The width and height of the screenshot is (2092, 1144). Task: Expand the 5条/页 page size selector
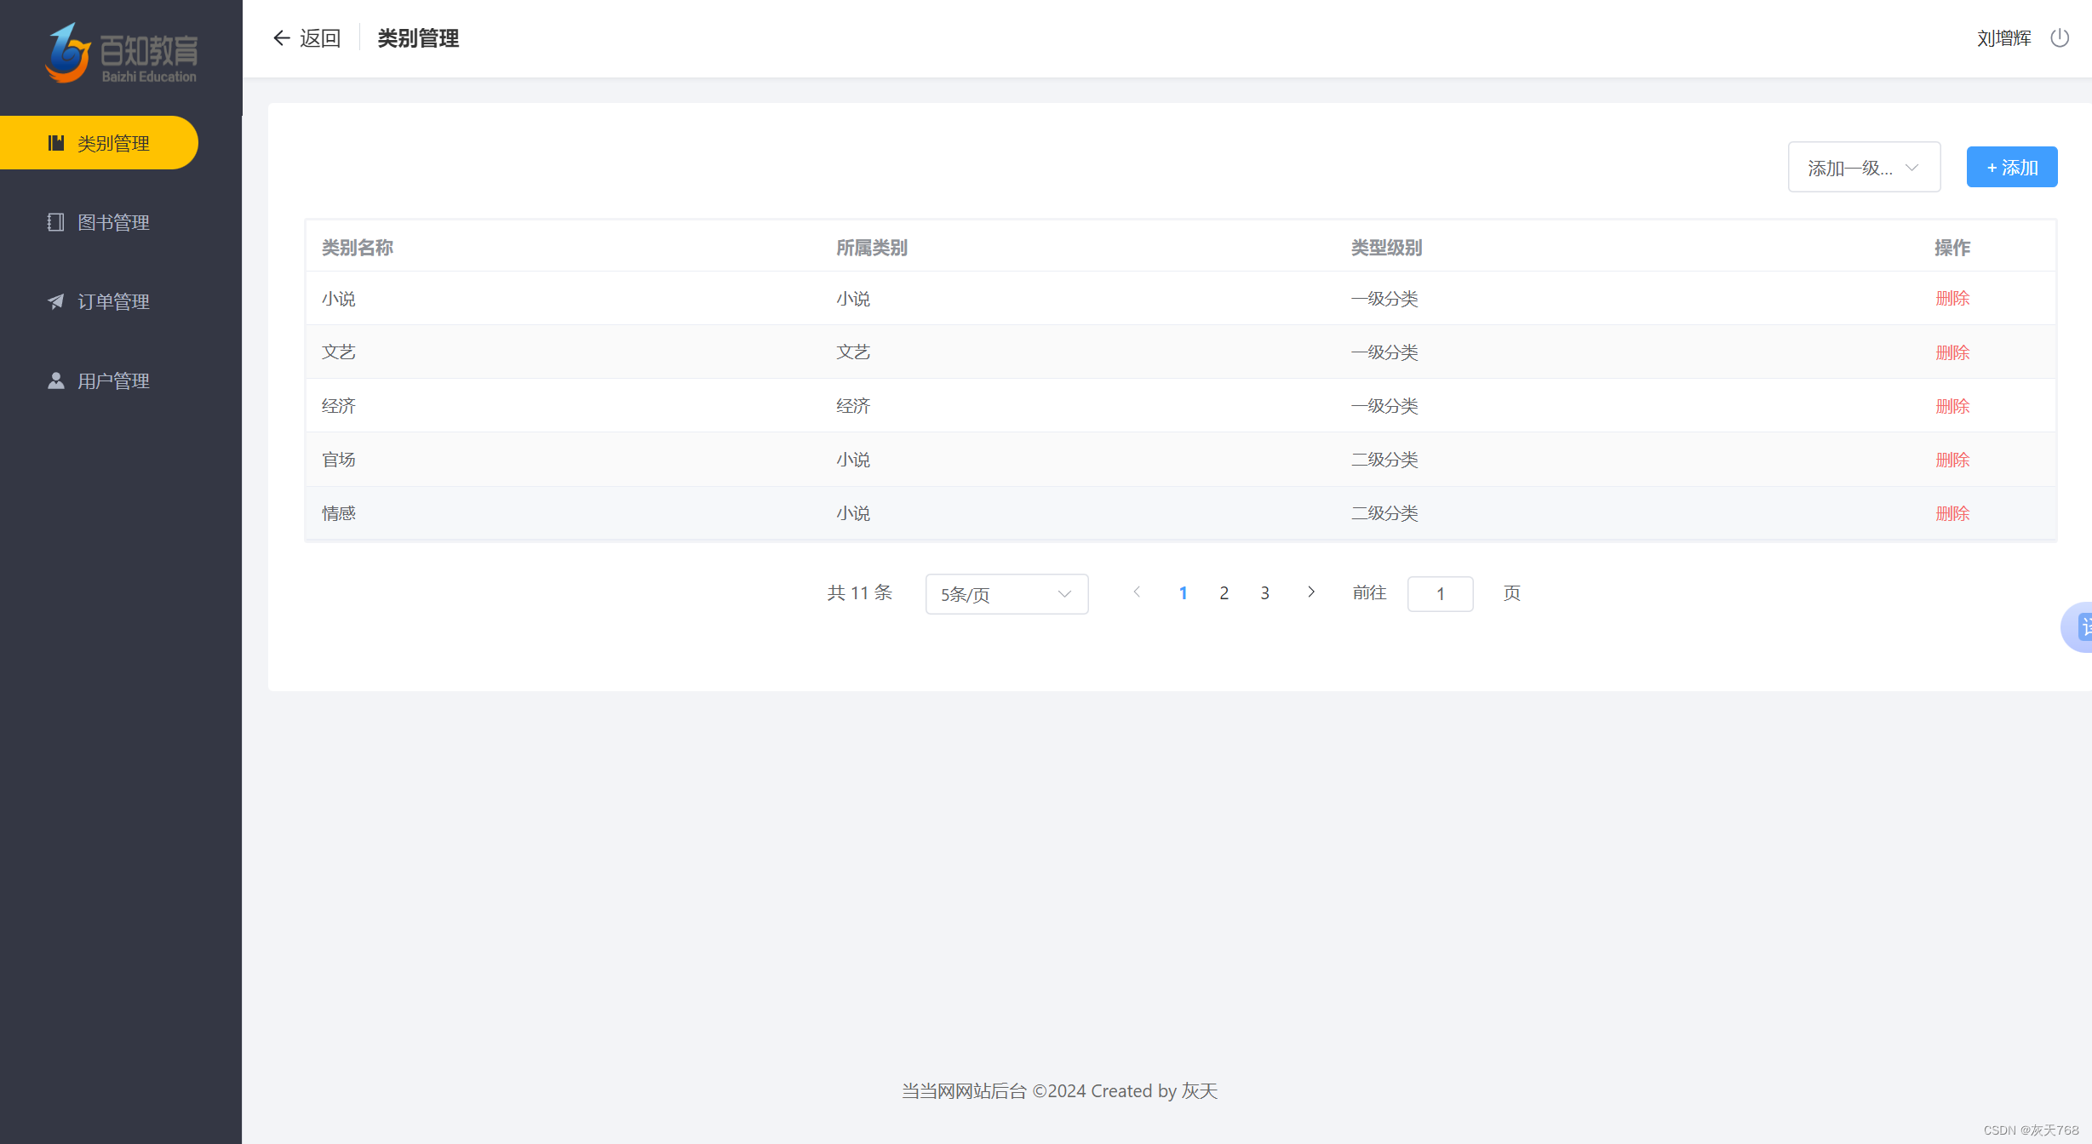(1006, 594)
